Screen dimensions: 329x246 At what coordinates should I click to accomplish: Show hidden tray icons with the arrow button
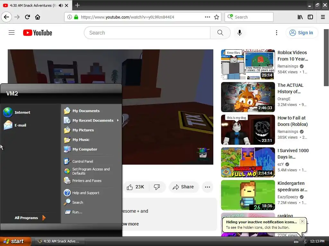click(305, 242)
